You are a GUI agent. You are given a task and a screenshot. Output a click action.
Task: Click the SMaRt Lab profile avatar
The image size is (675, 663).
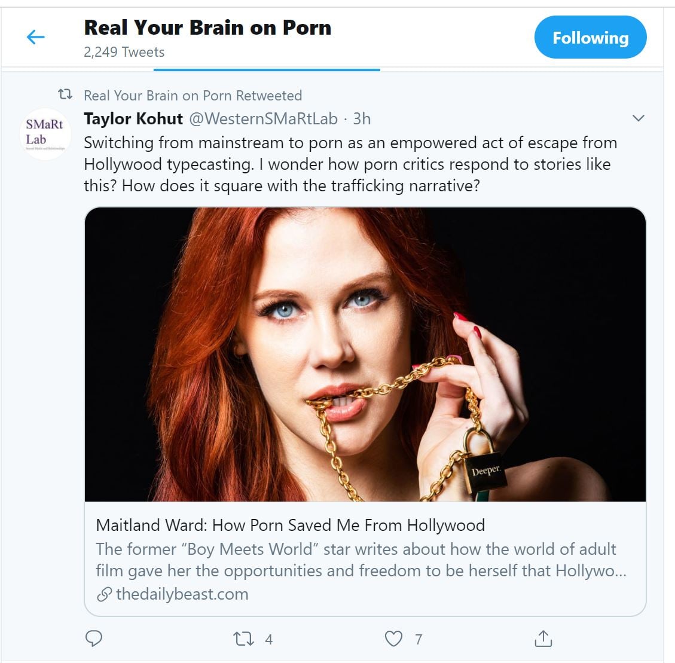pyautogui.click(x=45, y=134)
